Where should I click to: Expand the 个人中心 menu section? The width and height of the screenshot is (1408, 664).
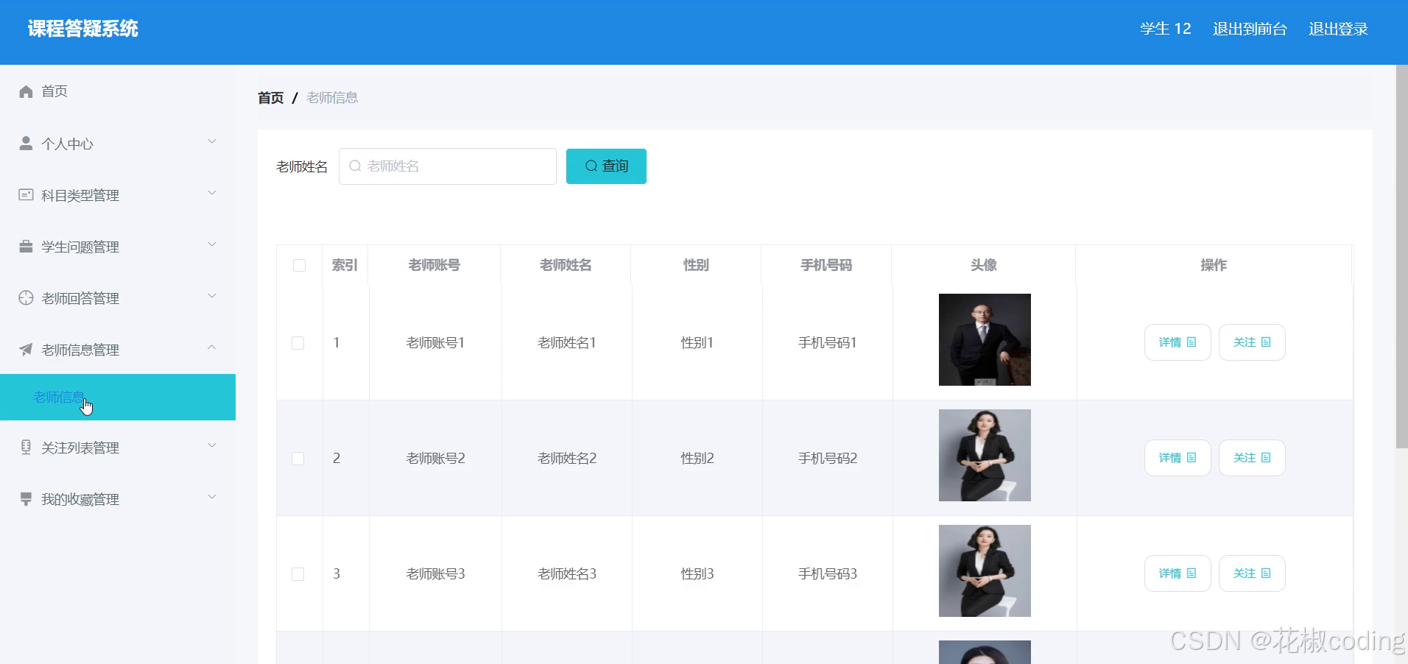click(212, 141)
